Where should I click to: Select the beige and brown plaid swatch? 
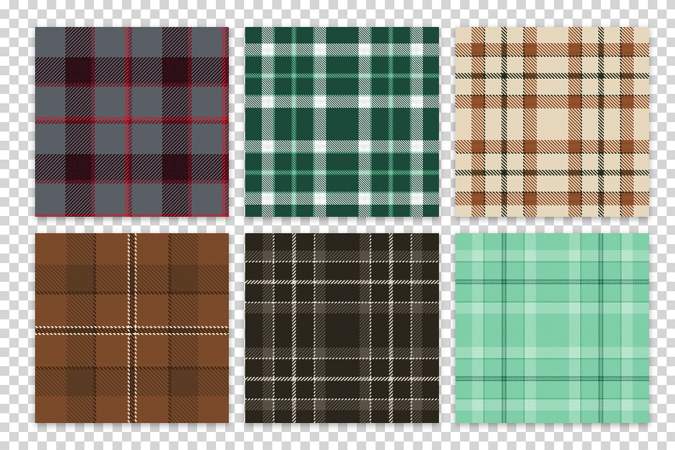click(x=552, y=121)
